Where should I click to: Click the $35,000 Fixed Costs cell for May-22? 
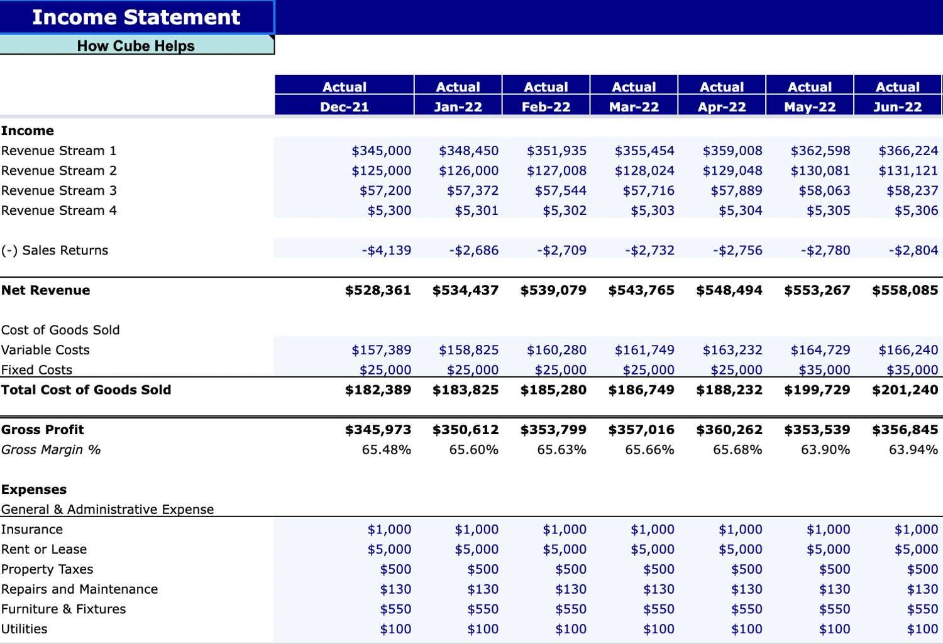click(x=825, y=369)
